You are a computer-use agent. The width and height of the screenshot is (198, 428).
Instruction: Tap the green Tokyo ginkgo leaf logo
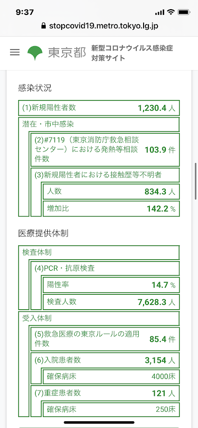[x=35, y=53]
